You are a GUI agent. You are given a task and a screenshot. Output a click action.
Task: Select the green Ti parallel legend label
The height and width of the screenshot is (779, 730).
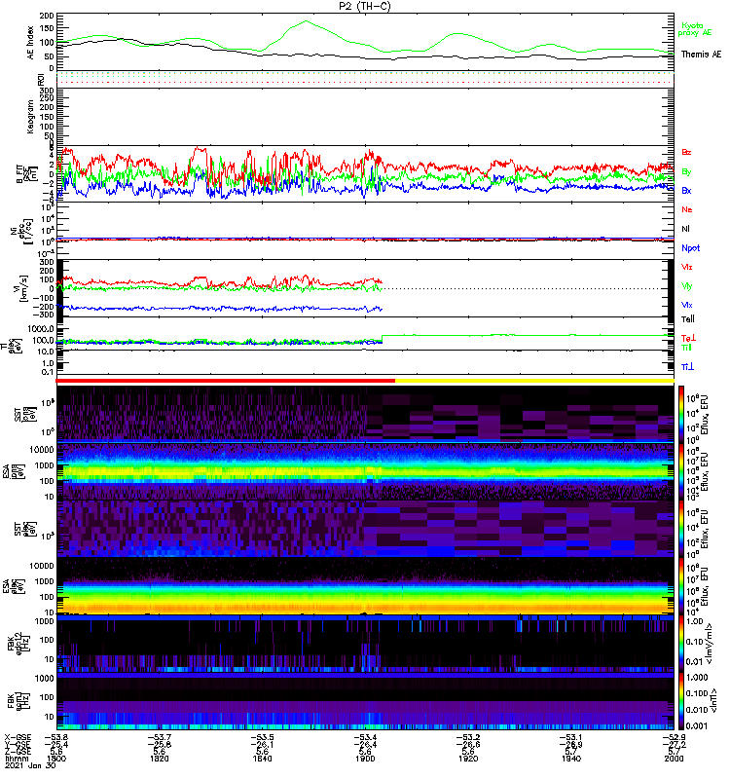(686, 348)
